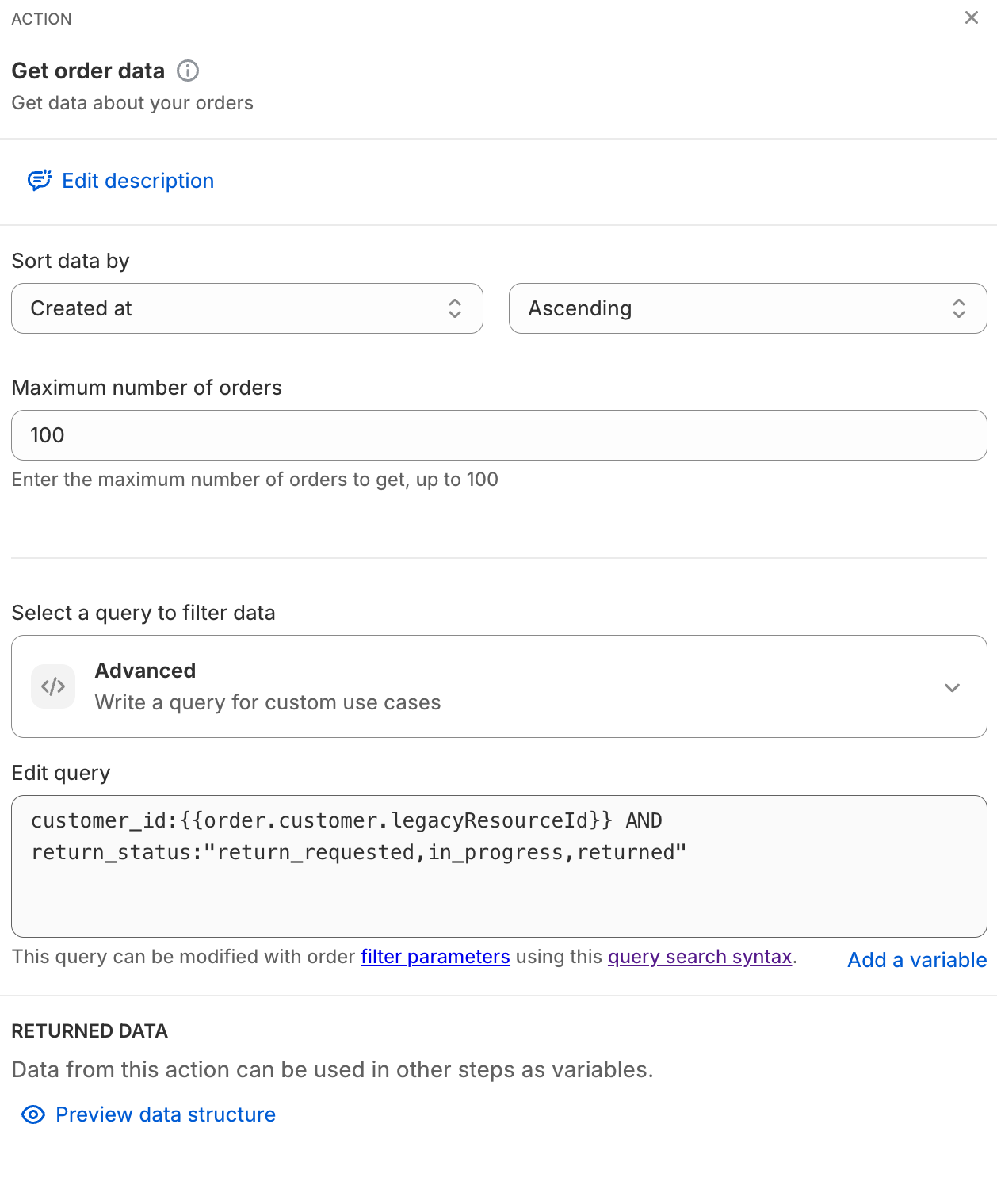Click the code brackets icon in Advanced option

tap(53, 686)
